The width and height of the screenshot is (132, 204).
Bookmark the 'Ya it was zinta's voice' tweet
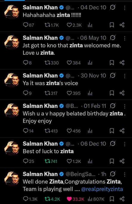112,93
